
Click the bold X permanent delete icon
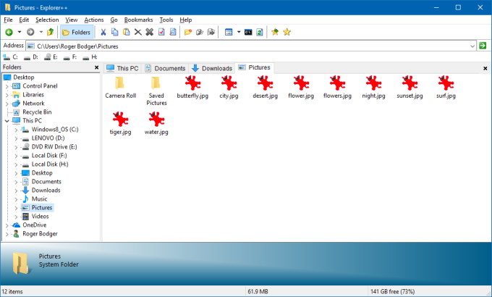click(149, 32)
